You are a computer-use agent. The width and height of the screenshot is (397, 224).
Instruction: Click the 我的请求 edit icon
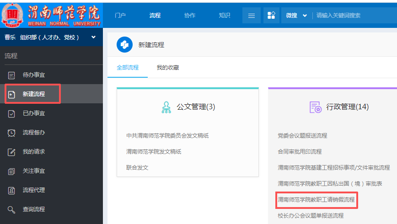[x=11, y=152]
